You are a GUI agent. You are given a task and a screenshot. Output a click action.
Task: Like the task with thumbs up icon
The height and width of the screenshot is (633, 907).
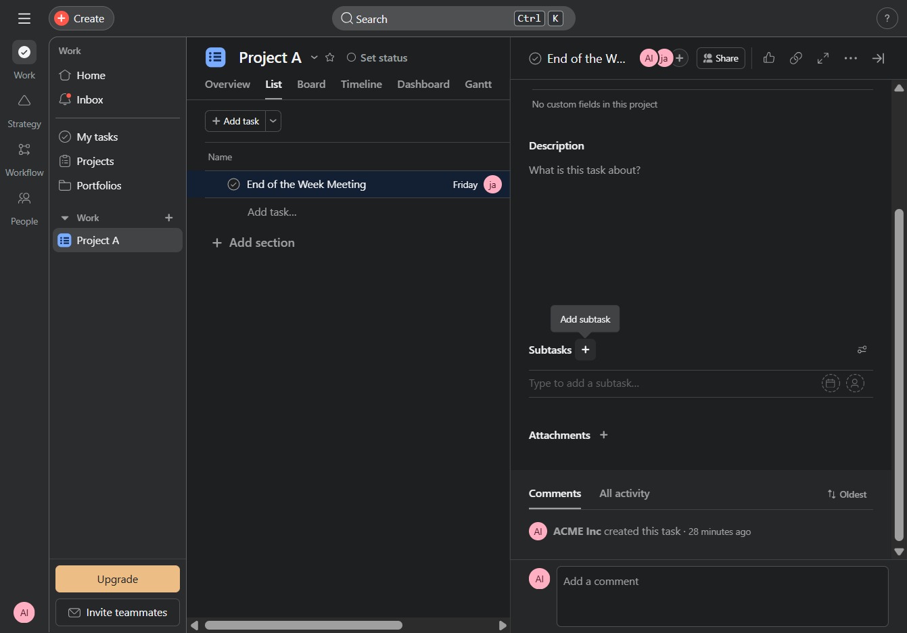pyautogui.click(x=769, y=58)
